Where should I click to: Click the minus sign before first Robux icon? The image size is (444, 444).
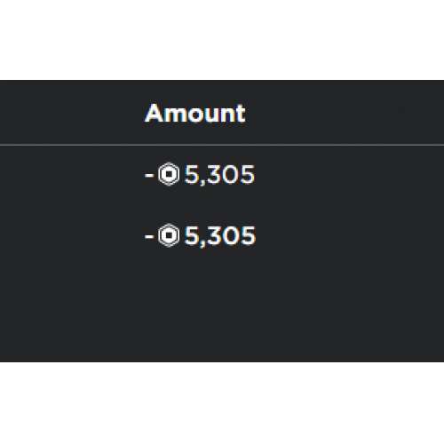(x=149, y=175)
